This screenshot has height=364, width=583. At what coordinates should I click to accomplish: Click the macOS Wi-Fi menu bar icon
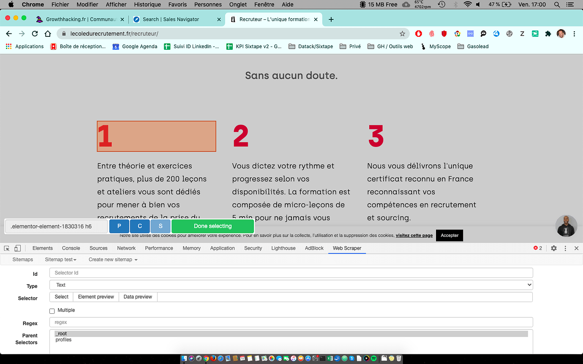tap(468, 5)
